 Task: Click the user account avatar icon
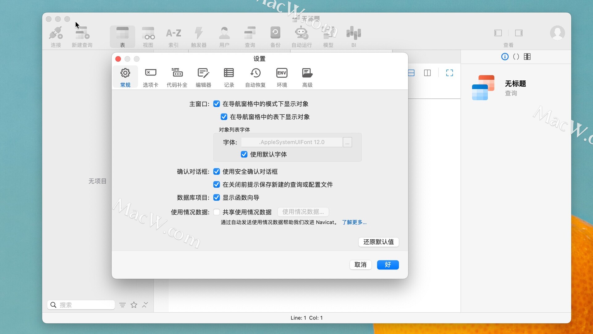coord(557,33)
